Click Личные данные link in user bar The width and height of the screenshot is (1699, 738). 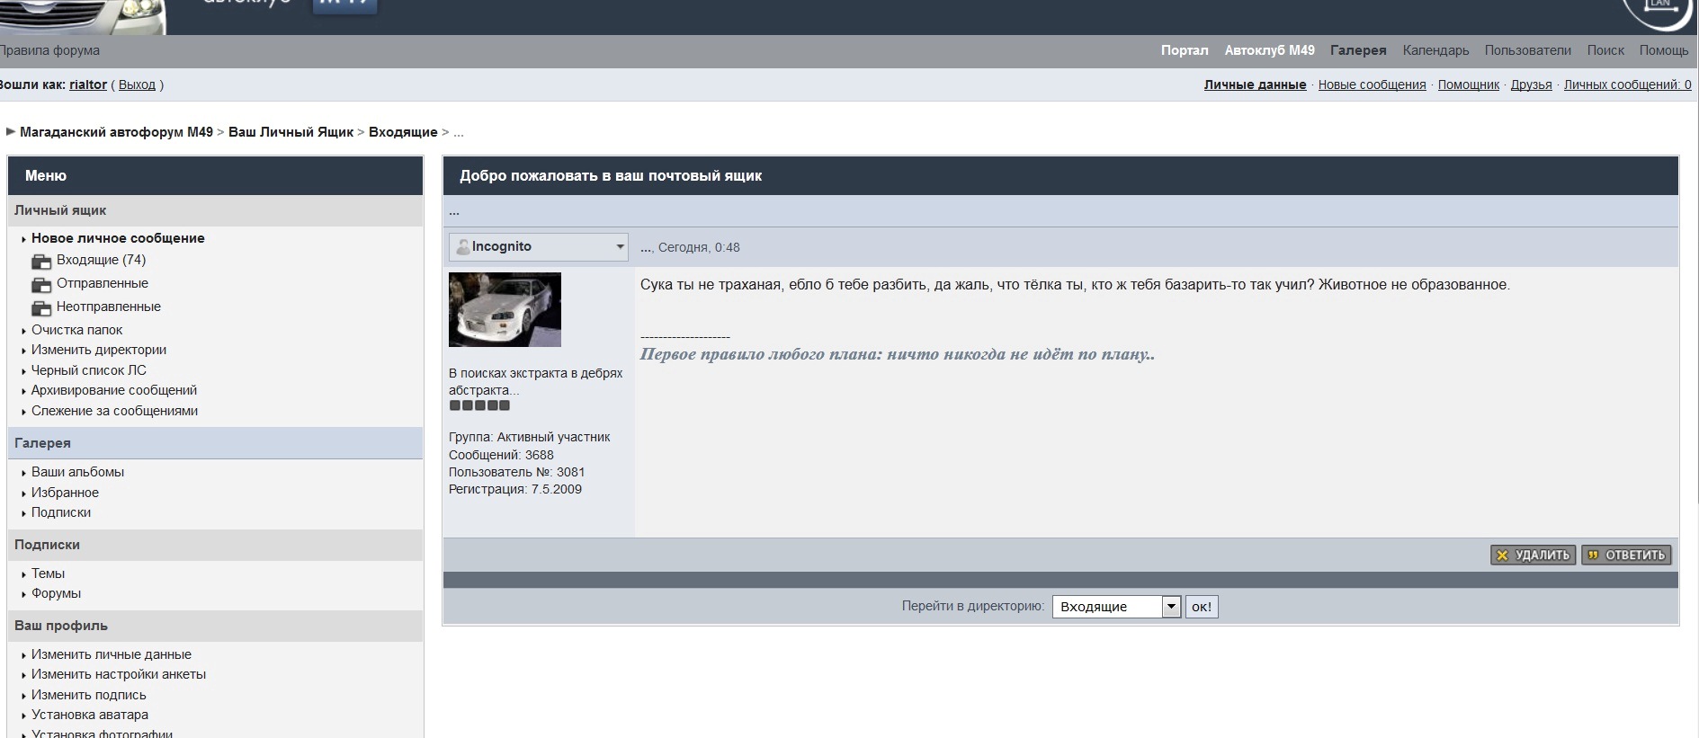click(x=1255, y=84)
